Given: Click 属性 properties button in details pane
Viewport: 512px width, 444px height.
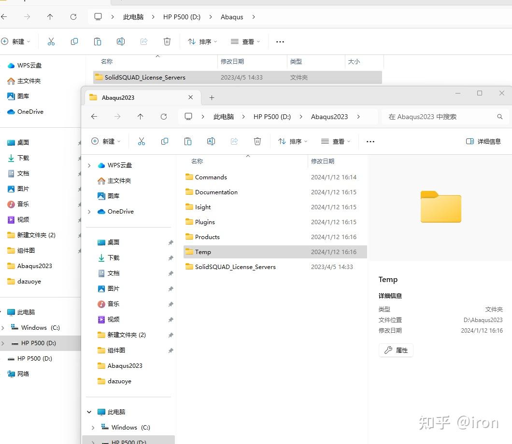Looking at the screenshot, I should pos(396,350).
